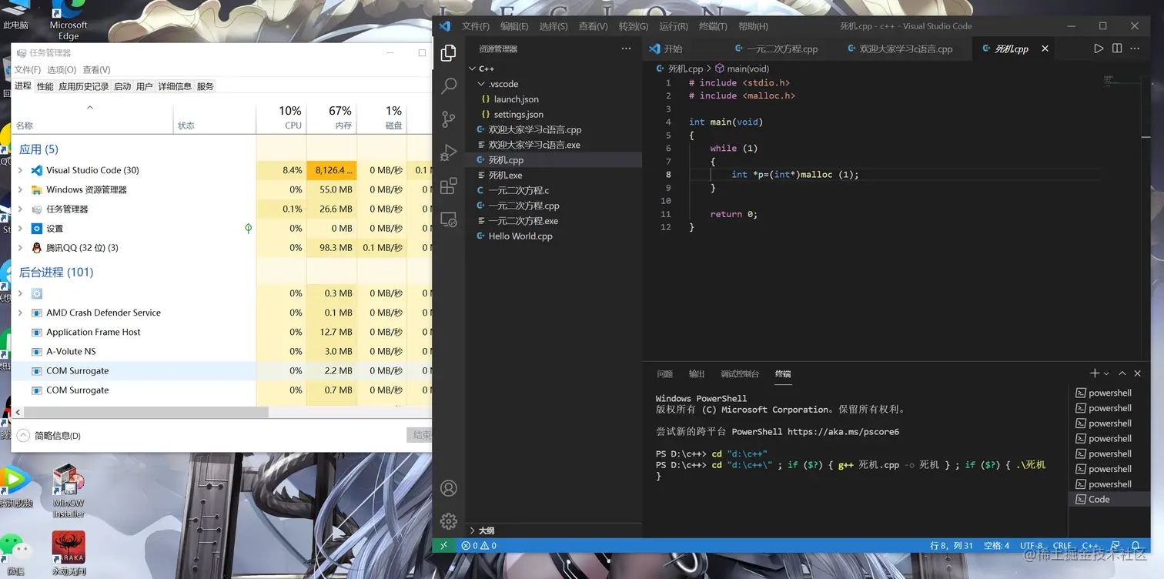Expand the AMD Crash Defender Service row

point(20,313)
